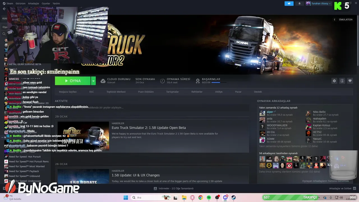
Task: Open Destek tab
Action: pos(258,92)
